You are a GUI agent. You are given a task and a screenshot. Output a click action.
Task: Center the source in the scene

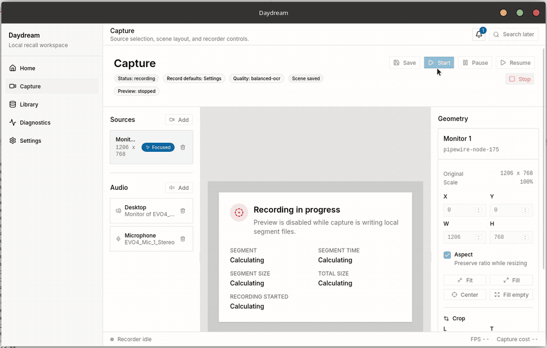[465, 295]
